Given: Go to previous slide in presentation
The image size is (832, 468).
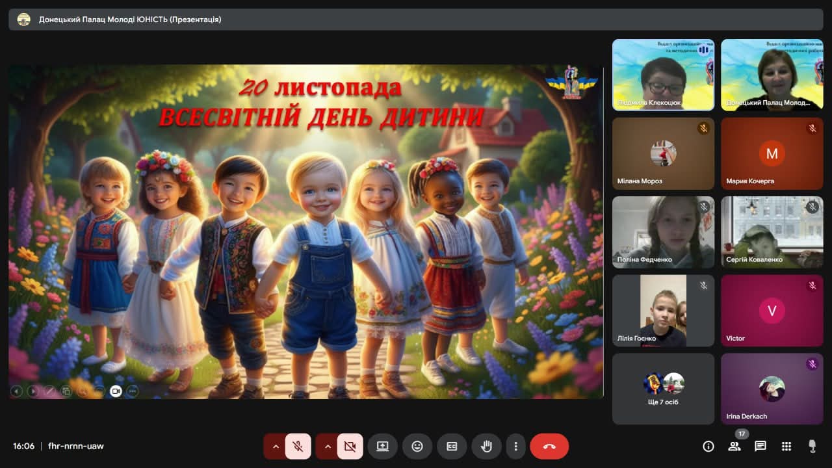Looking at the screenshot, I should [x=16, y=391].
